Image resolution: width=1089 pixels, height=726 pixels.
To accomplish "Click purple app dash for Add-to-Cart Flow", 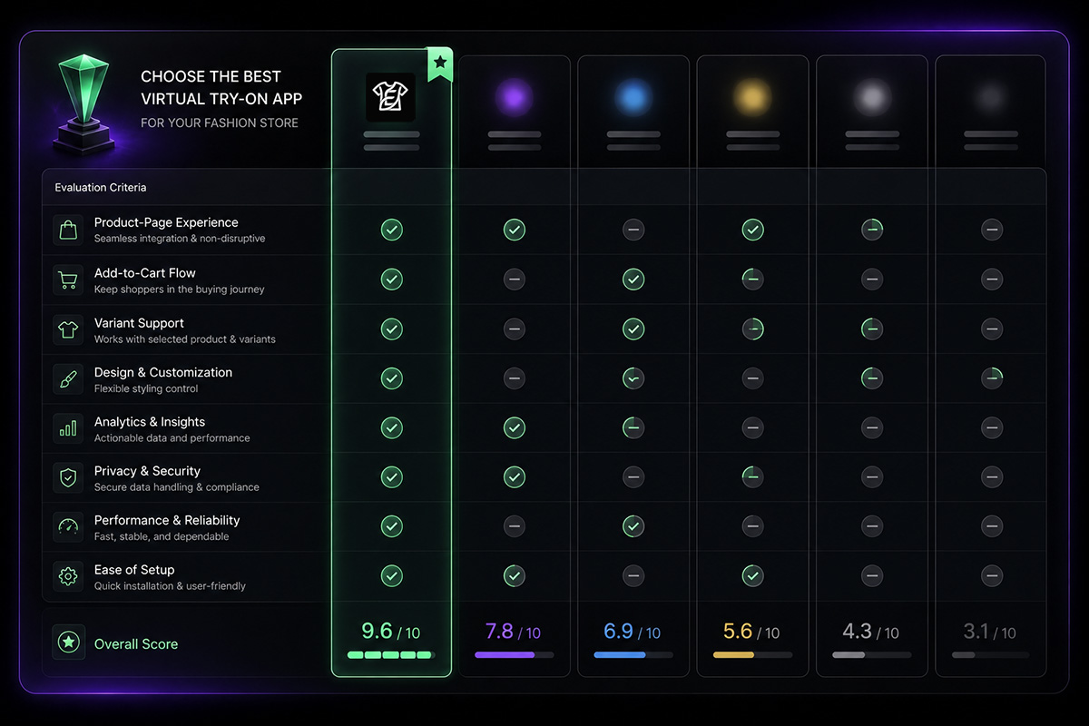I will click(515, 280).
